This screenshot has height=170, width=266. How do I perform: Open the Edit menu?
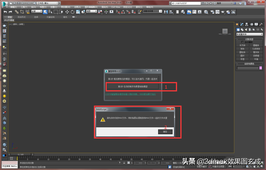14,7
